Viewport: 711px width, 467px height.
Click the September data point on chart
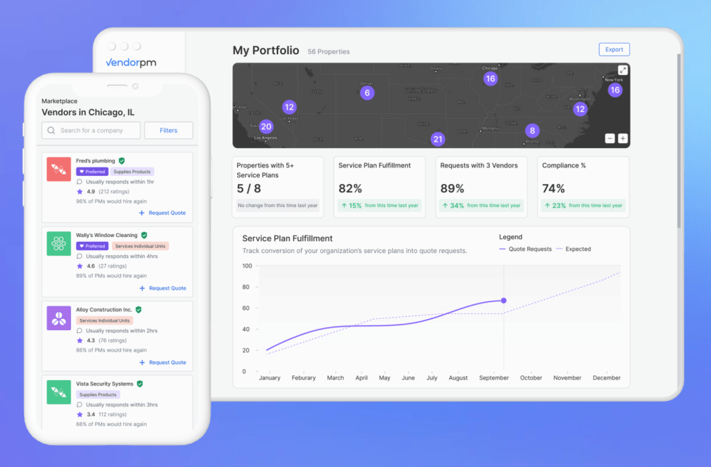click(503, 301)
